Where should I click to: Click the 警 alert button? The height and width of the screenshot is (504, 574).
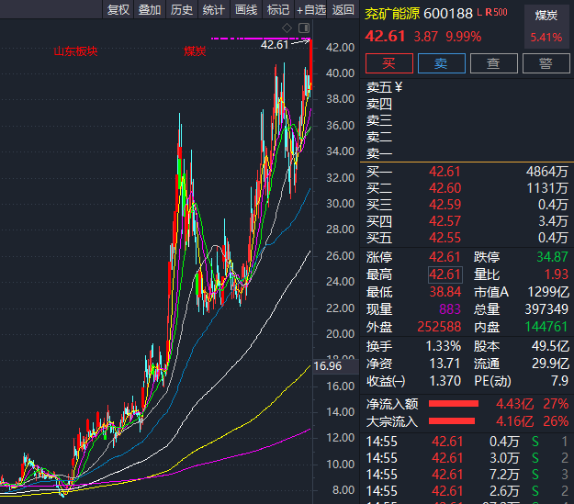tap(546, 63)
